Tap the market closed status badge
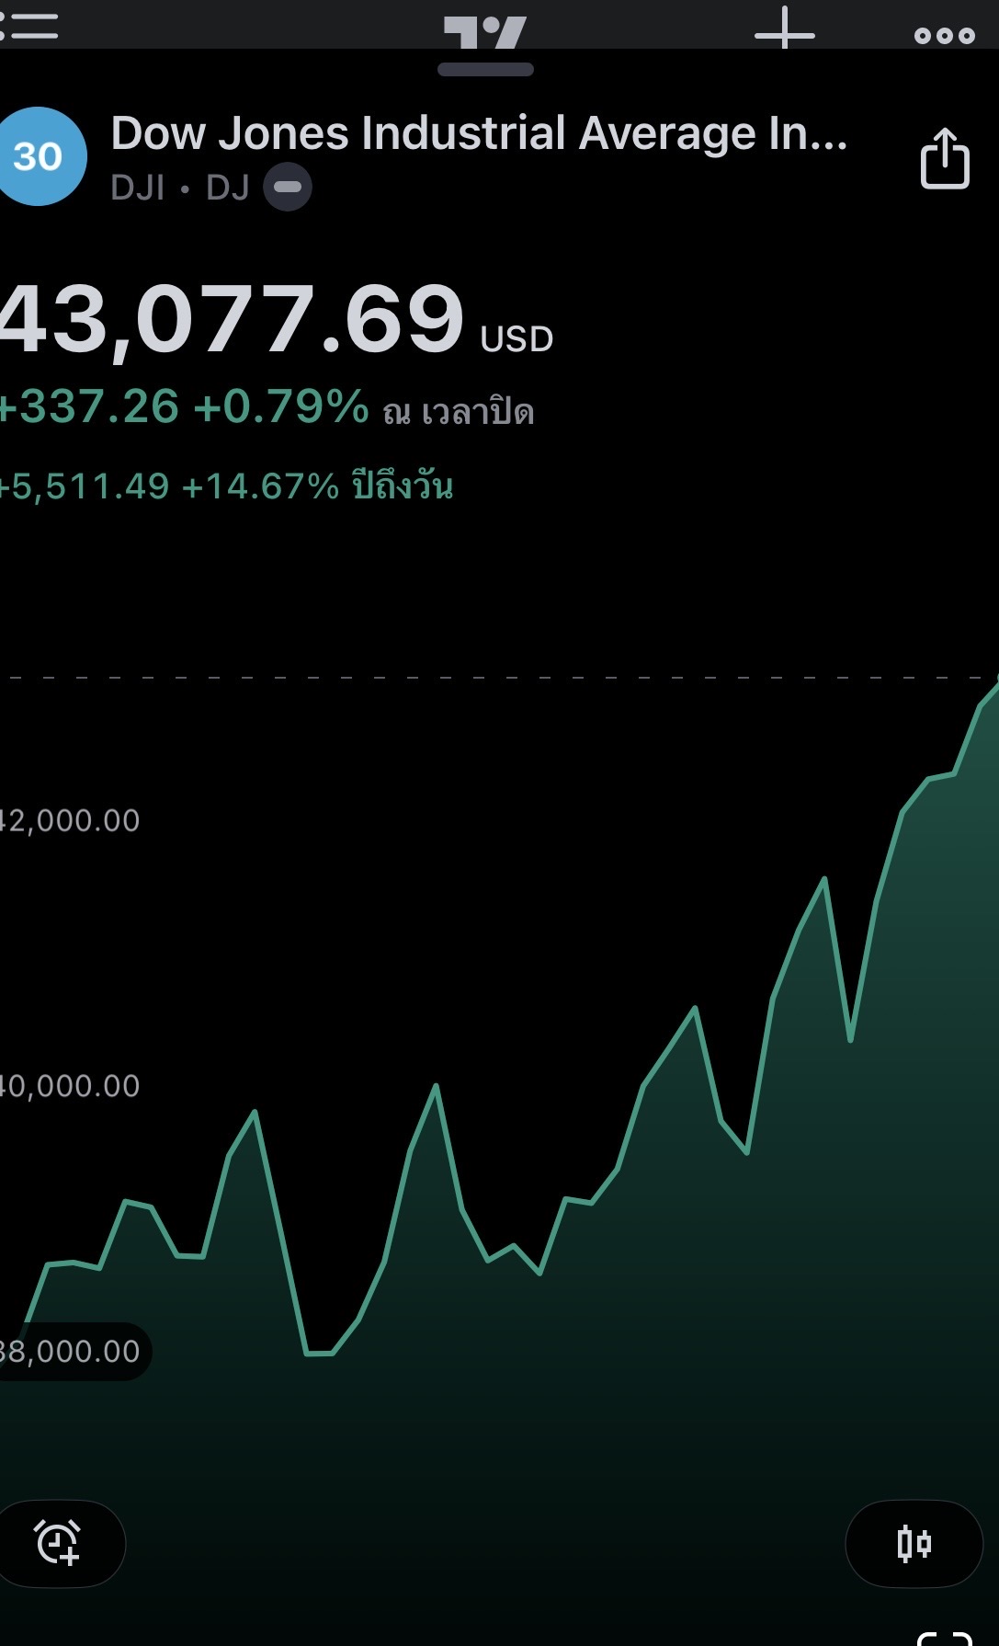The height and width of the screenshot is (1646, 999). (288, 188)
